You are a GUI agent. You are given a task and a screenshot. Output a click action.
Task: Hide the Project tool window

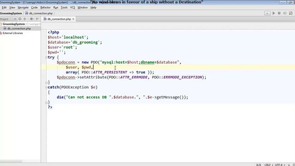click(x=38, y=19)
